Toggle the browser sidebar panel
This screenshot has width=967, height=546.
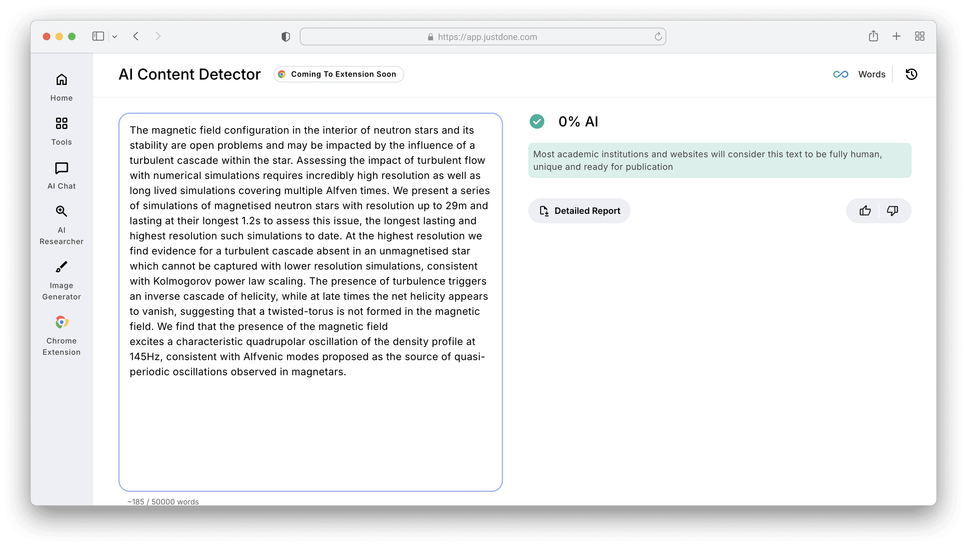98,36
